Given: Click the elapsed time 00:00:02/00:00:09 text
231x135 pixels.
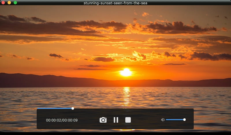Looking at the screenshot, I should (x=62, y=120).
